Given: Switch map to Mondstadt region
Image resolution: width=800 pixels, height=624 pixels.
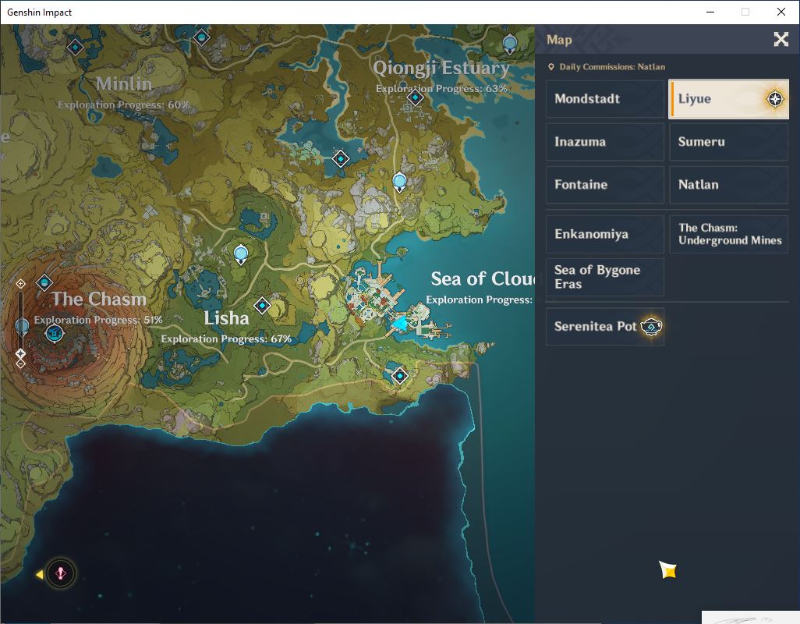Looking at the screenshot, I should click(x=605, y=99).
